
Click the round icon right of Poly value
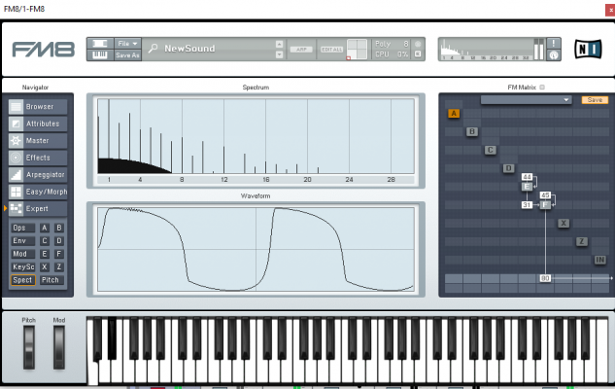point(418,44)
